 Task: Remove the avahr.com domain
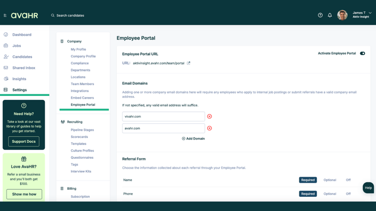point(209,128)
